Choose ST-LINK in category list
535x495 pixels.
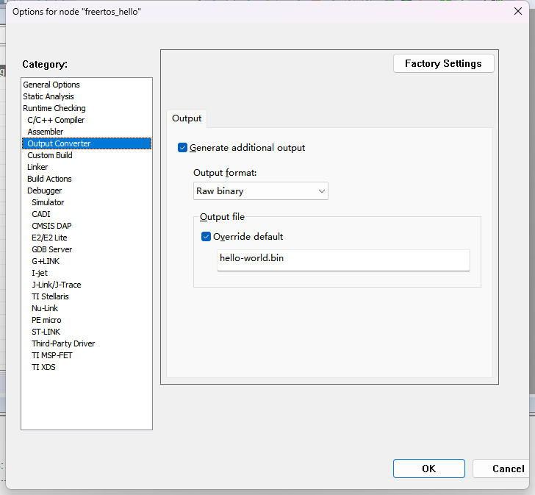tap(46, 332)
